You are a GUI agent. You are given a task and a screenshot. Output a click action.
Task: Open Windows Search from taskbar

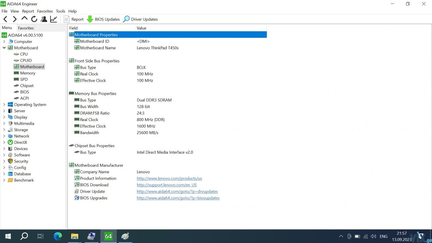point(24,236)
